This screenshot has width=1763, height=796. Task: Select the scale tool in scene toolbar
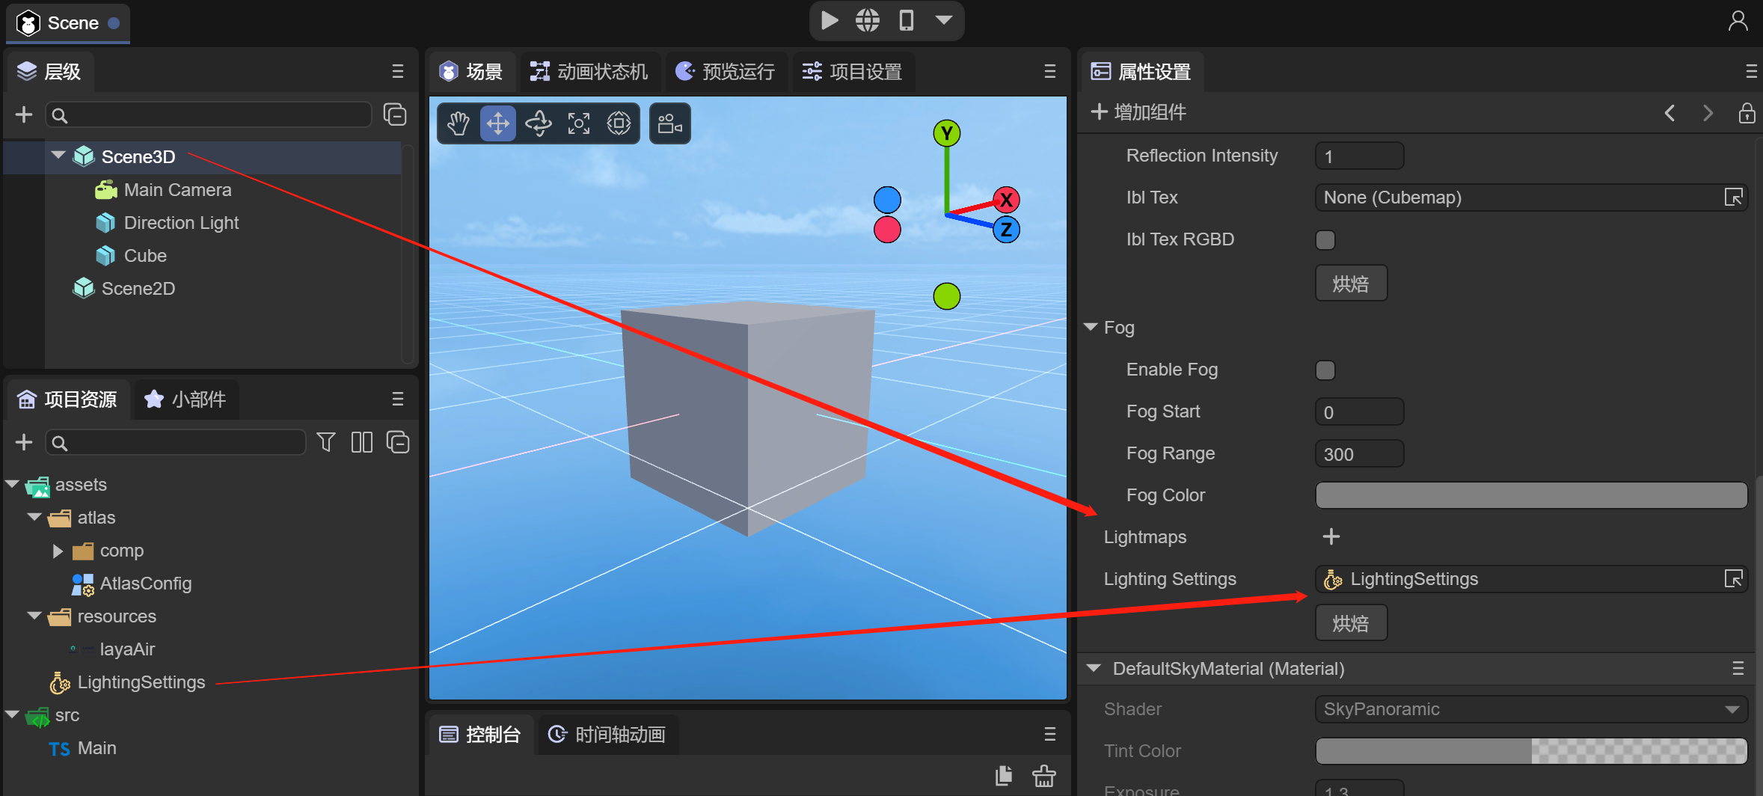tap(579, 123)
